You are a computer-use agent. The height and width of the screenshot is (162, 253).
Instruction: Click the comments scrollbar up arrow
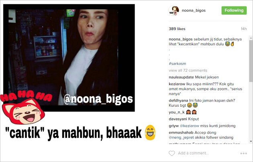point(251,38)
